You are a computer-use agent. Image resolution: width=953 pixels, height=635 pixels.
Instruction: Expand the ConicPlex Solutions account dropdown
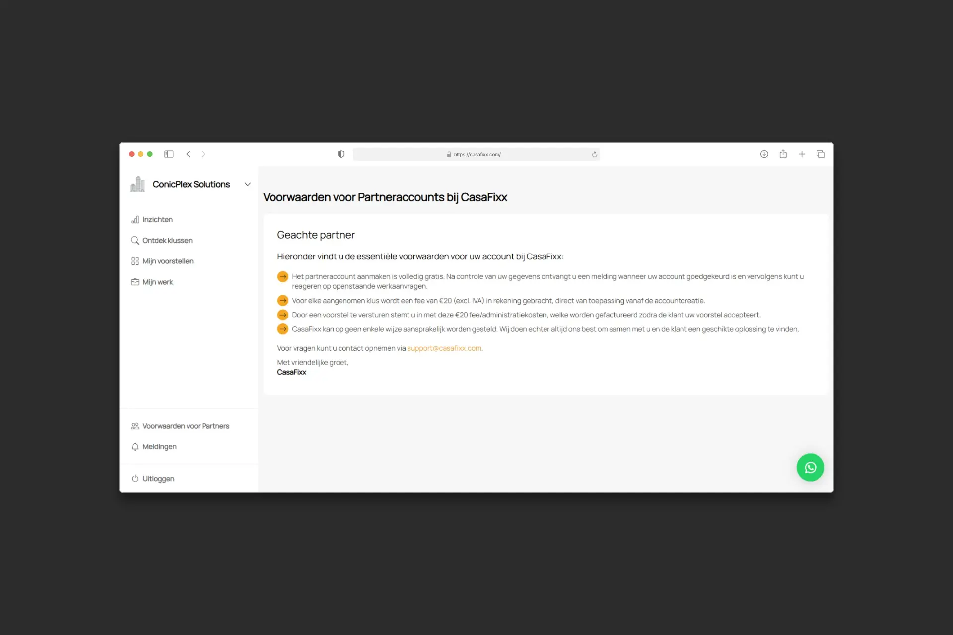pos(247,184)
